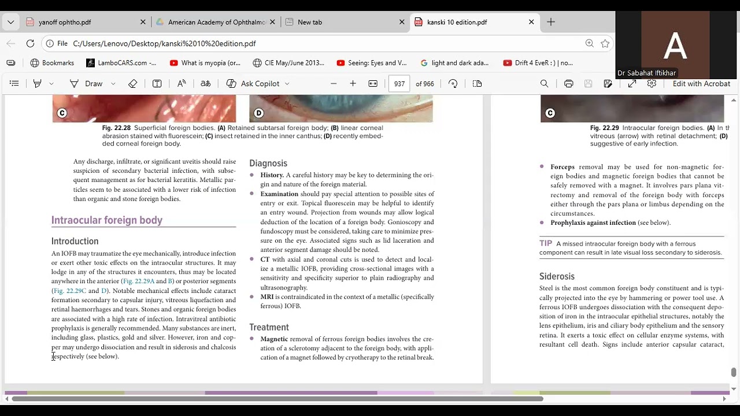Screen dimensions: 740x416
Task: Zoom in the PDF with plus
Action: pos(353,84)
